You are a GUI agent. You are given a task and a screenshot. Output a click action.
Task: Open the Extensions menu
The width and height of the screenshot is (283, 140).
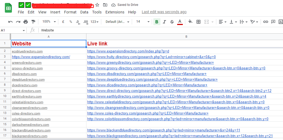[115, 12]
